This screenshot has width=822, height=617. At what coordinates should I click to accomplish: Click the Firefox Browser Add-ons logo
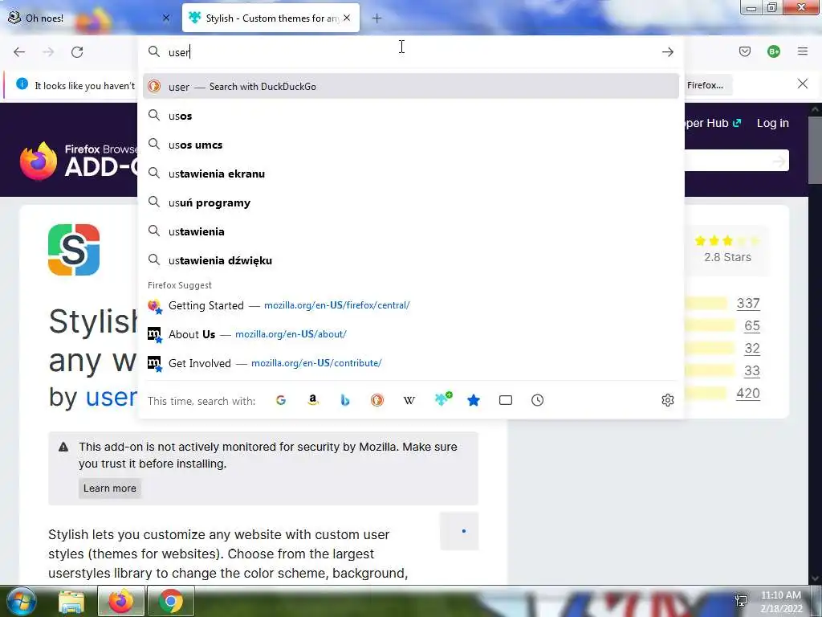pyautogui.click(x=79, y=161)
